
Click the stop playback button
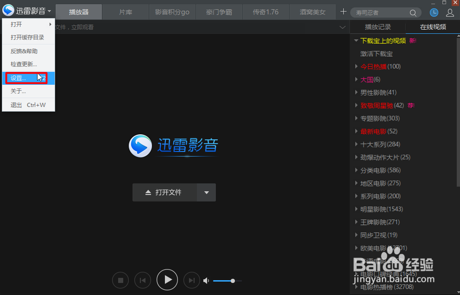coord(120,281)
